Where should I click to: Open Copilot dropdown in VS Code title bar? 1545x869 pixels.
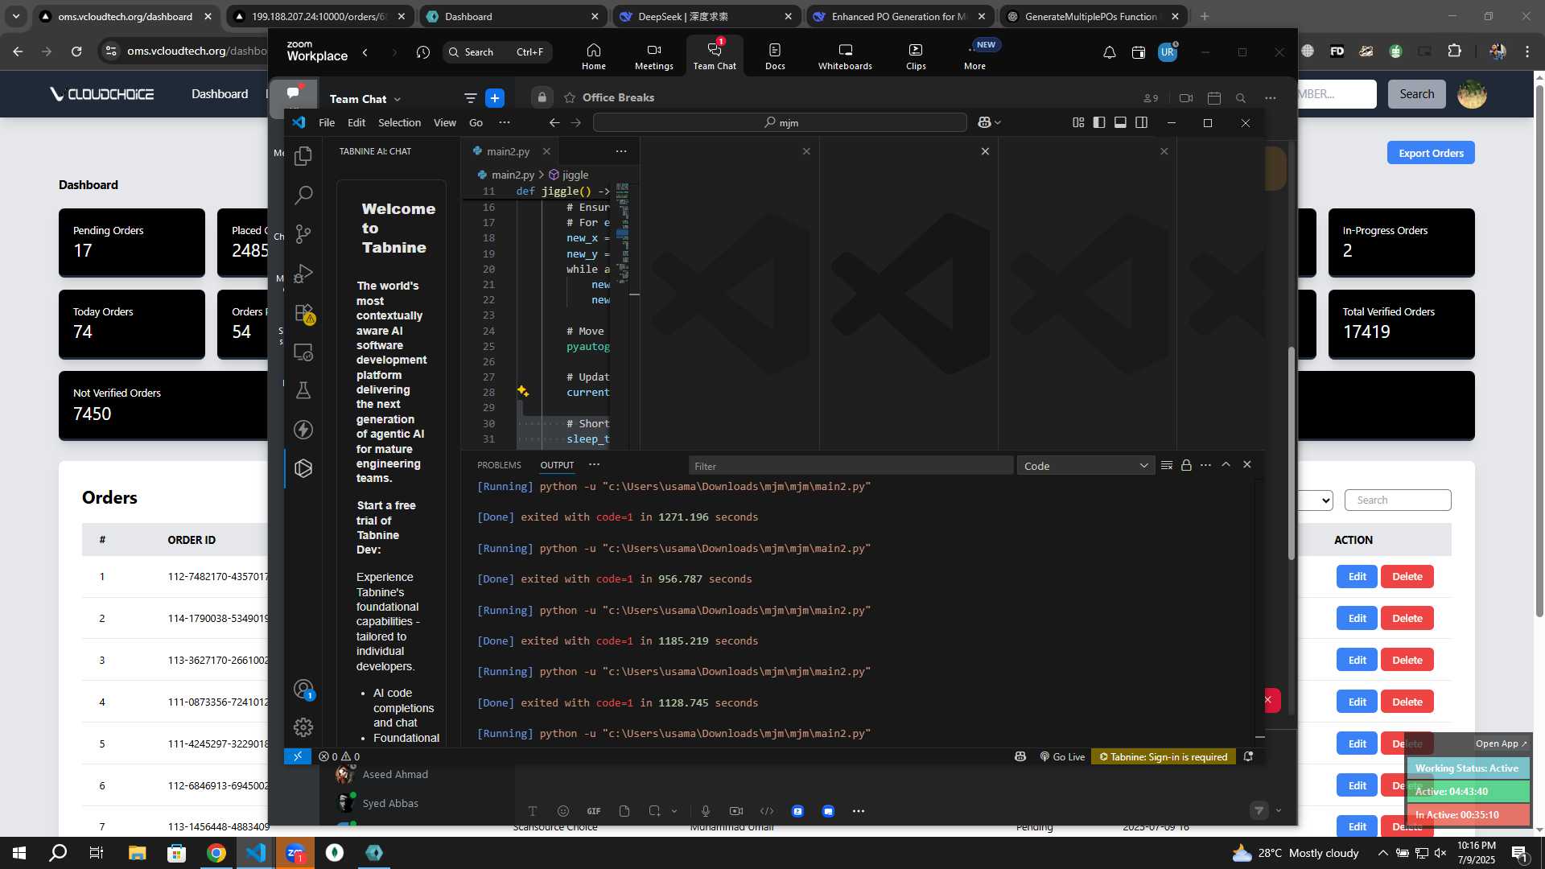(989, 122)
